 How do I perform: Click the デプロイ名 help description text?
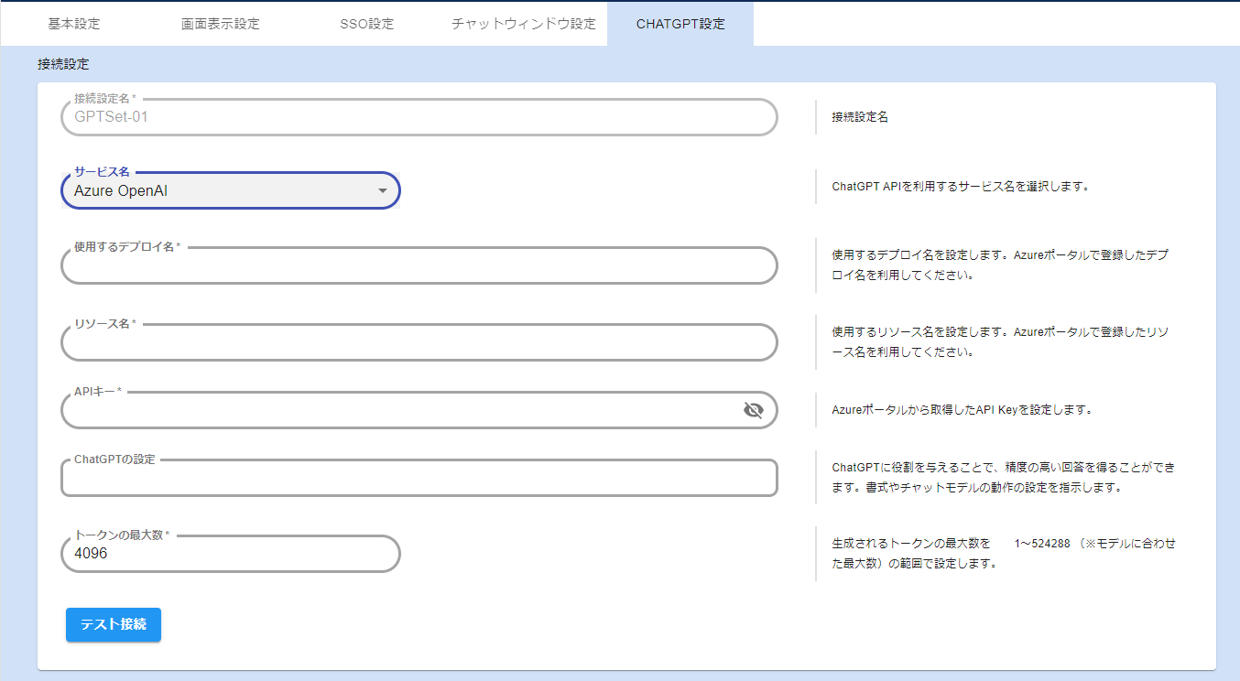tap(1002, 265)
